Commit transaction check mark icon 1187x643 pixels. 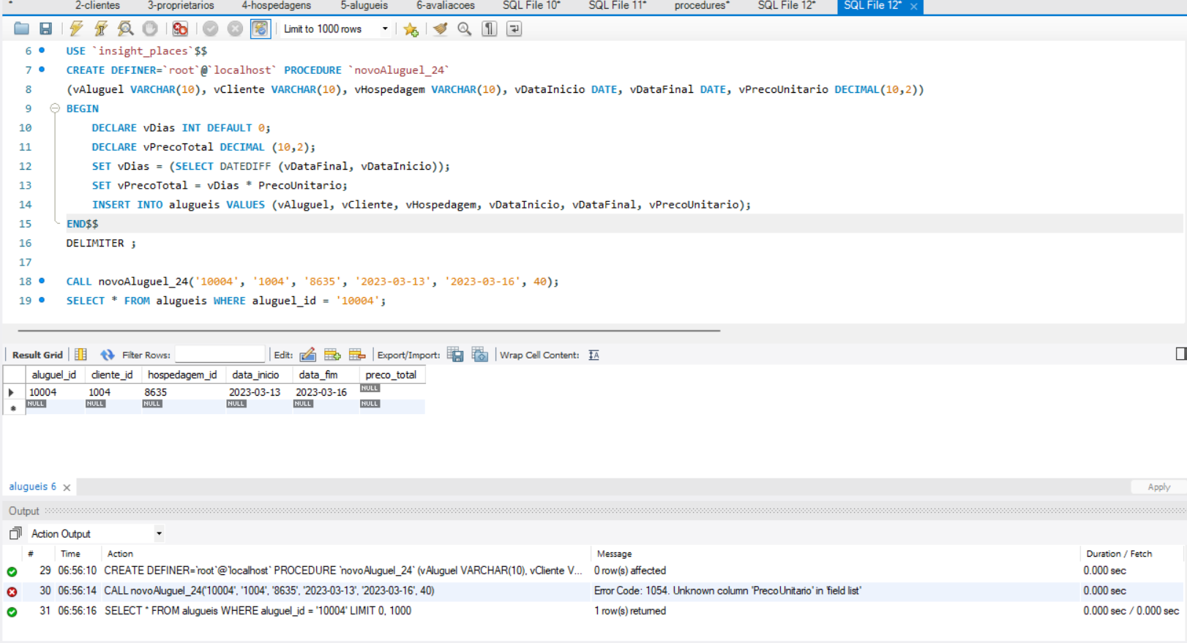tap(211, 29)
